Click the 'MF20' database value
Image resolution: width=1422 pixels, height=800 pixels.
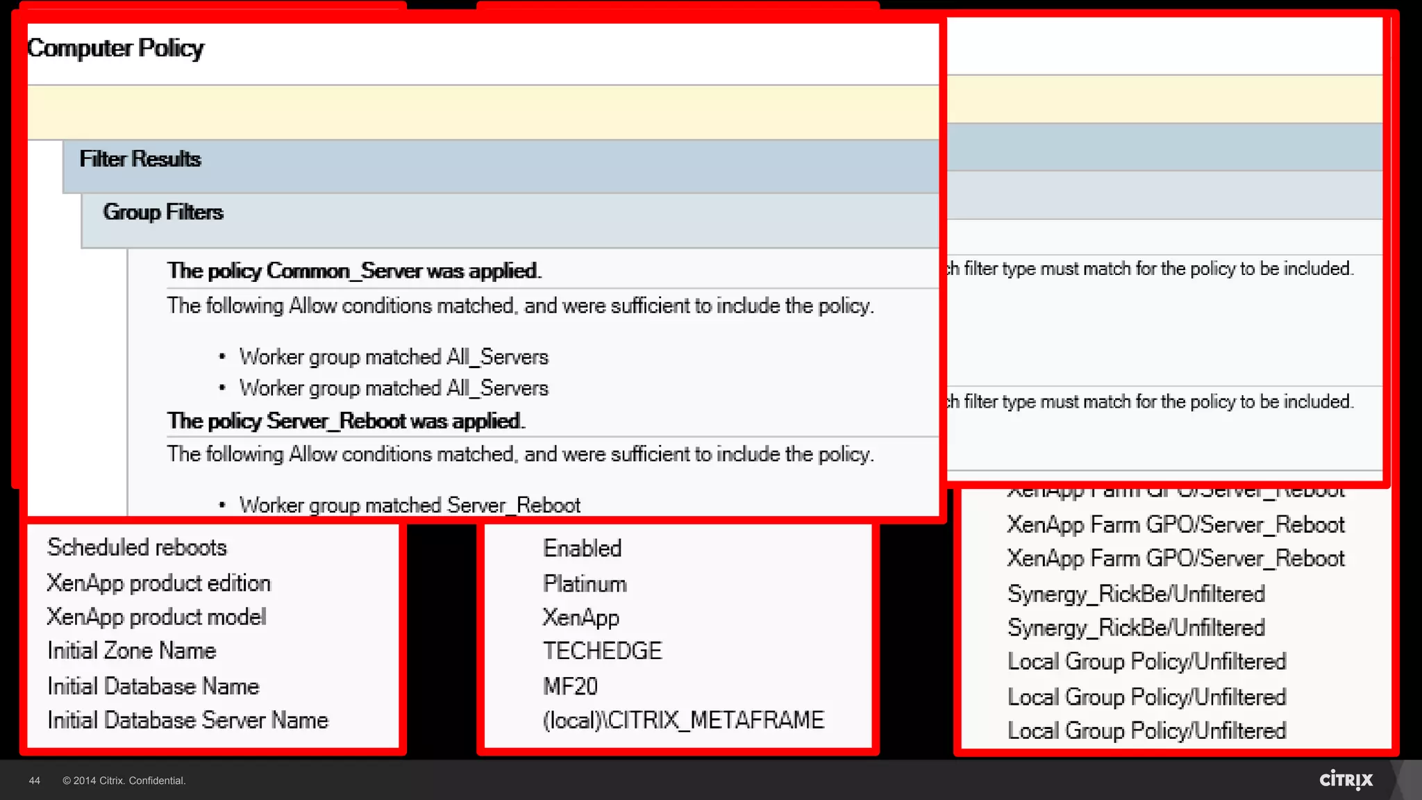click(570, 686)
